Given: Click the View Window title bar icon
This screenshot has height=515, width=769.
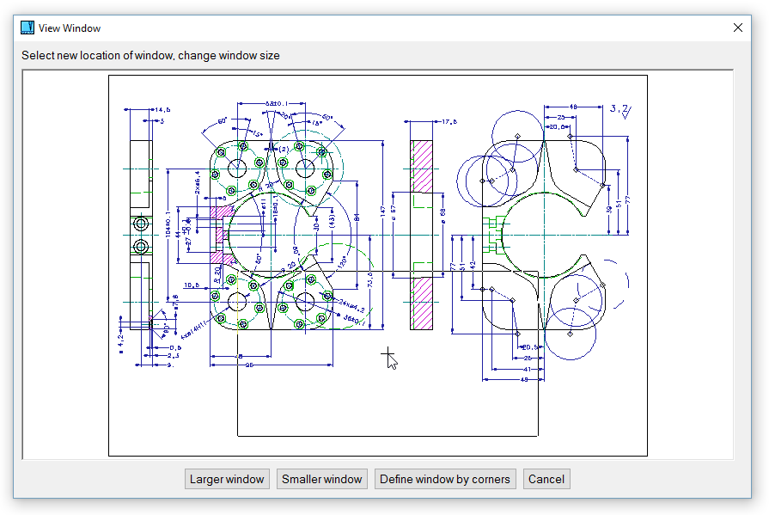Looking at the screenshot, I should (27, 28).
